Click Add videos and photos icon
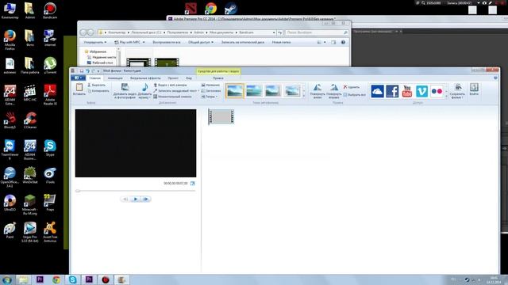Viewport: 508px width, 285px height. tap(125, 87)
